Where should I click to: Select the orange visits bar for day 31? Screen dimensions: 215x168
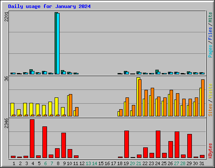click(x=203, y=98)
